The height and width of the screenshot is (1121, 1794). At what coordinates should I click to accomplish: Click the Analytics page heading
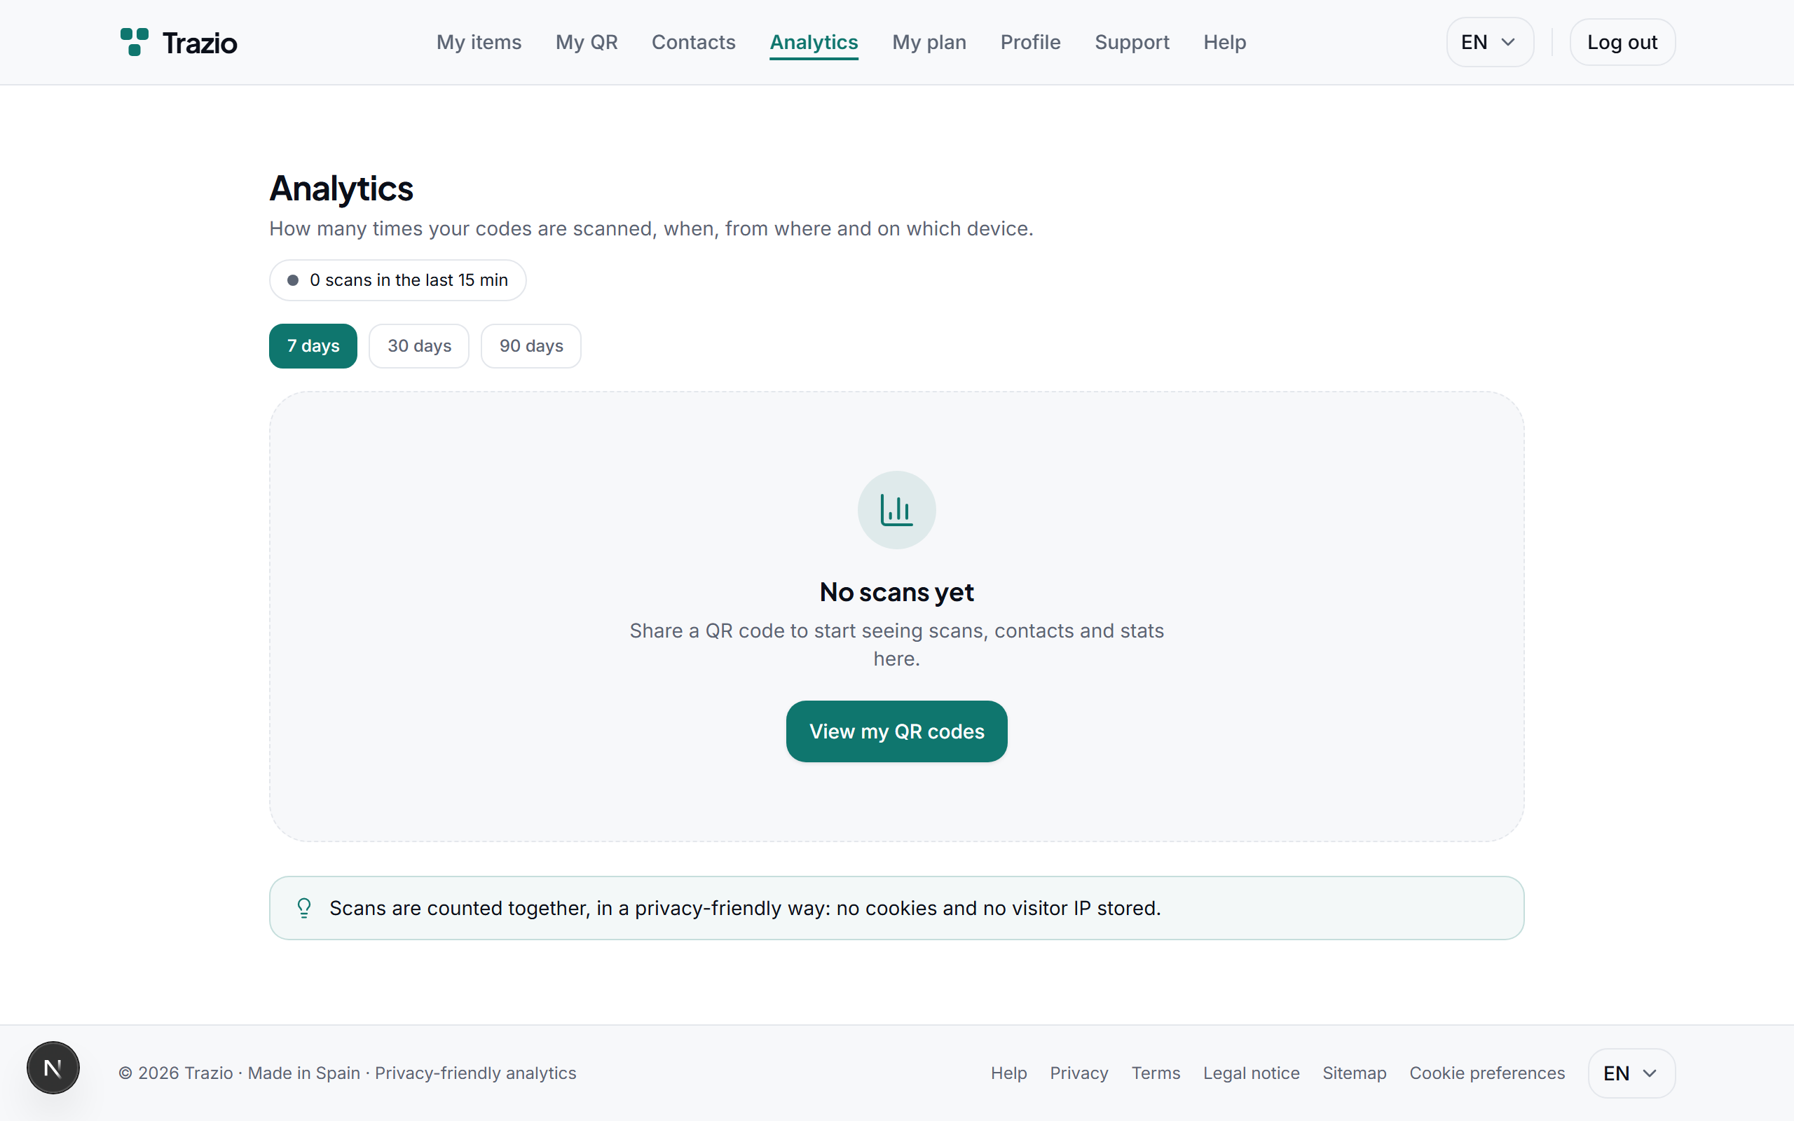tap(341, 188)
